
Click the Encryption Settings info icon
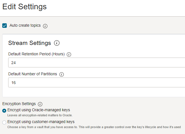pos(40,104)
